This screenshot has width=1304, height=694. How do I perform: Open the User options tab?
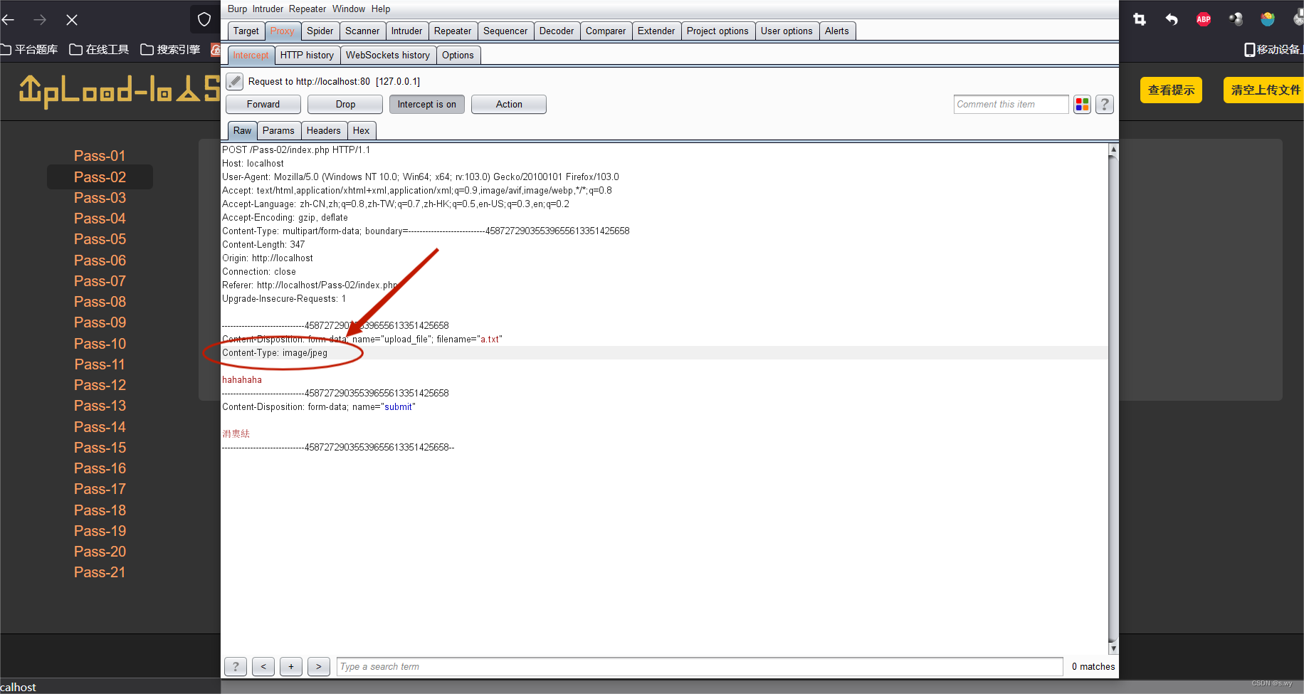coord(787,31)
